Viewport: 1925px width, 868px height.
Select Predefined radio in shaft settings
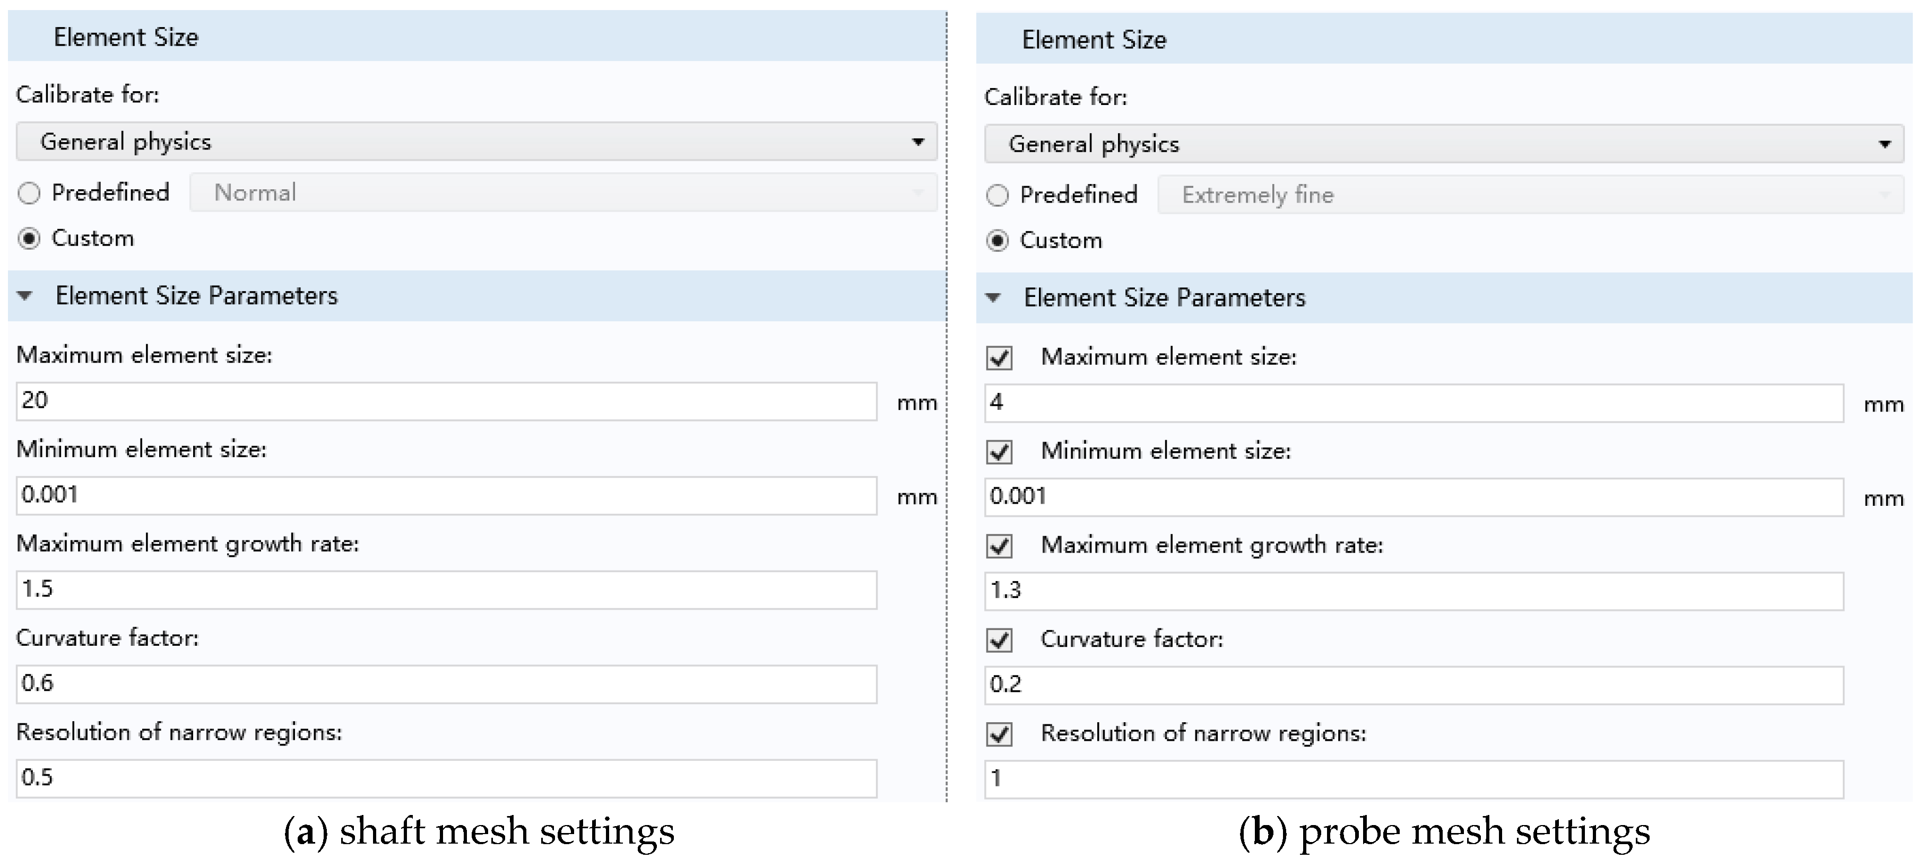tap(29, 194)
